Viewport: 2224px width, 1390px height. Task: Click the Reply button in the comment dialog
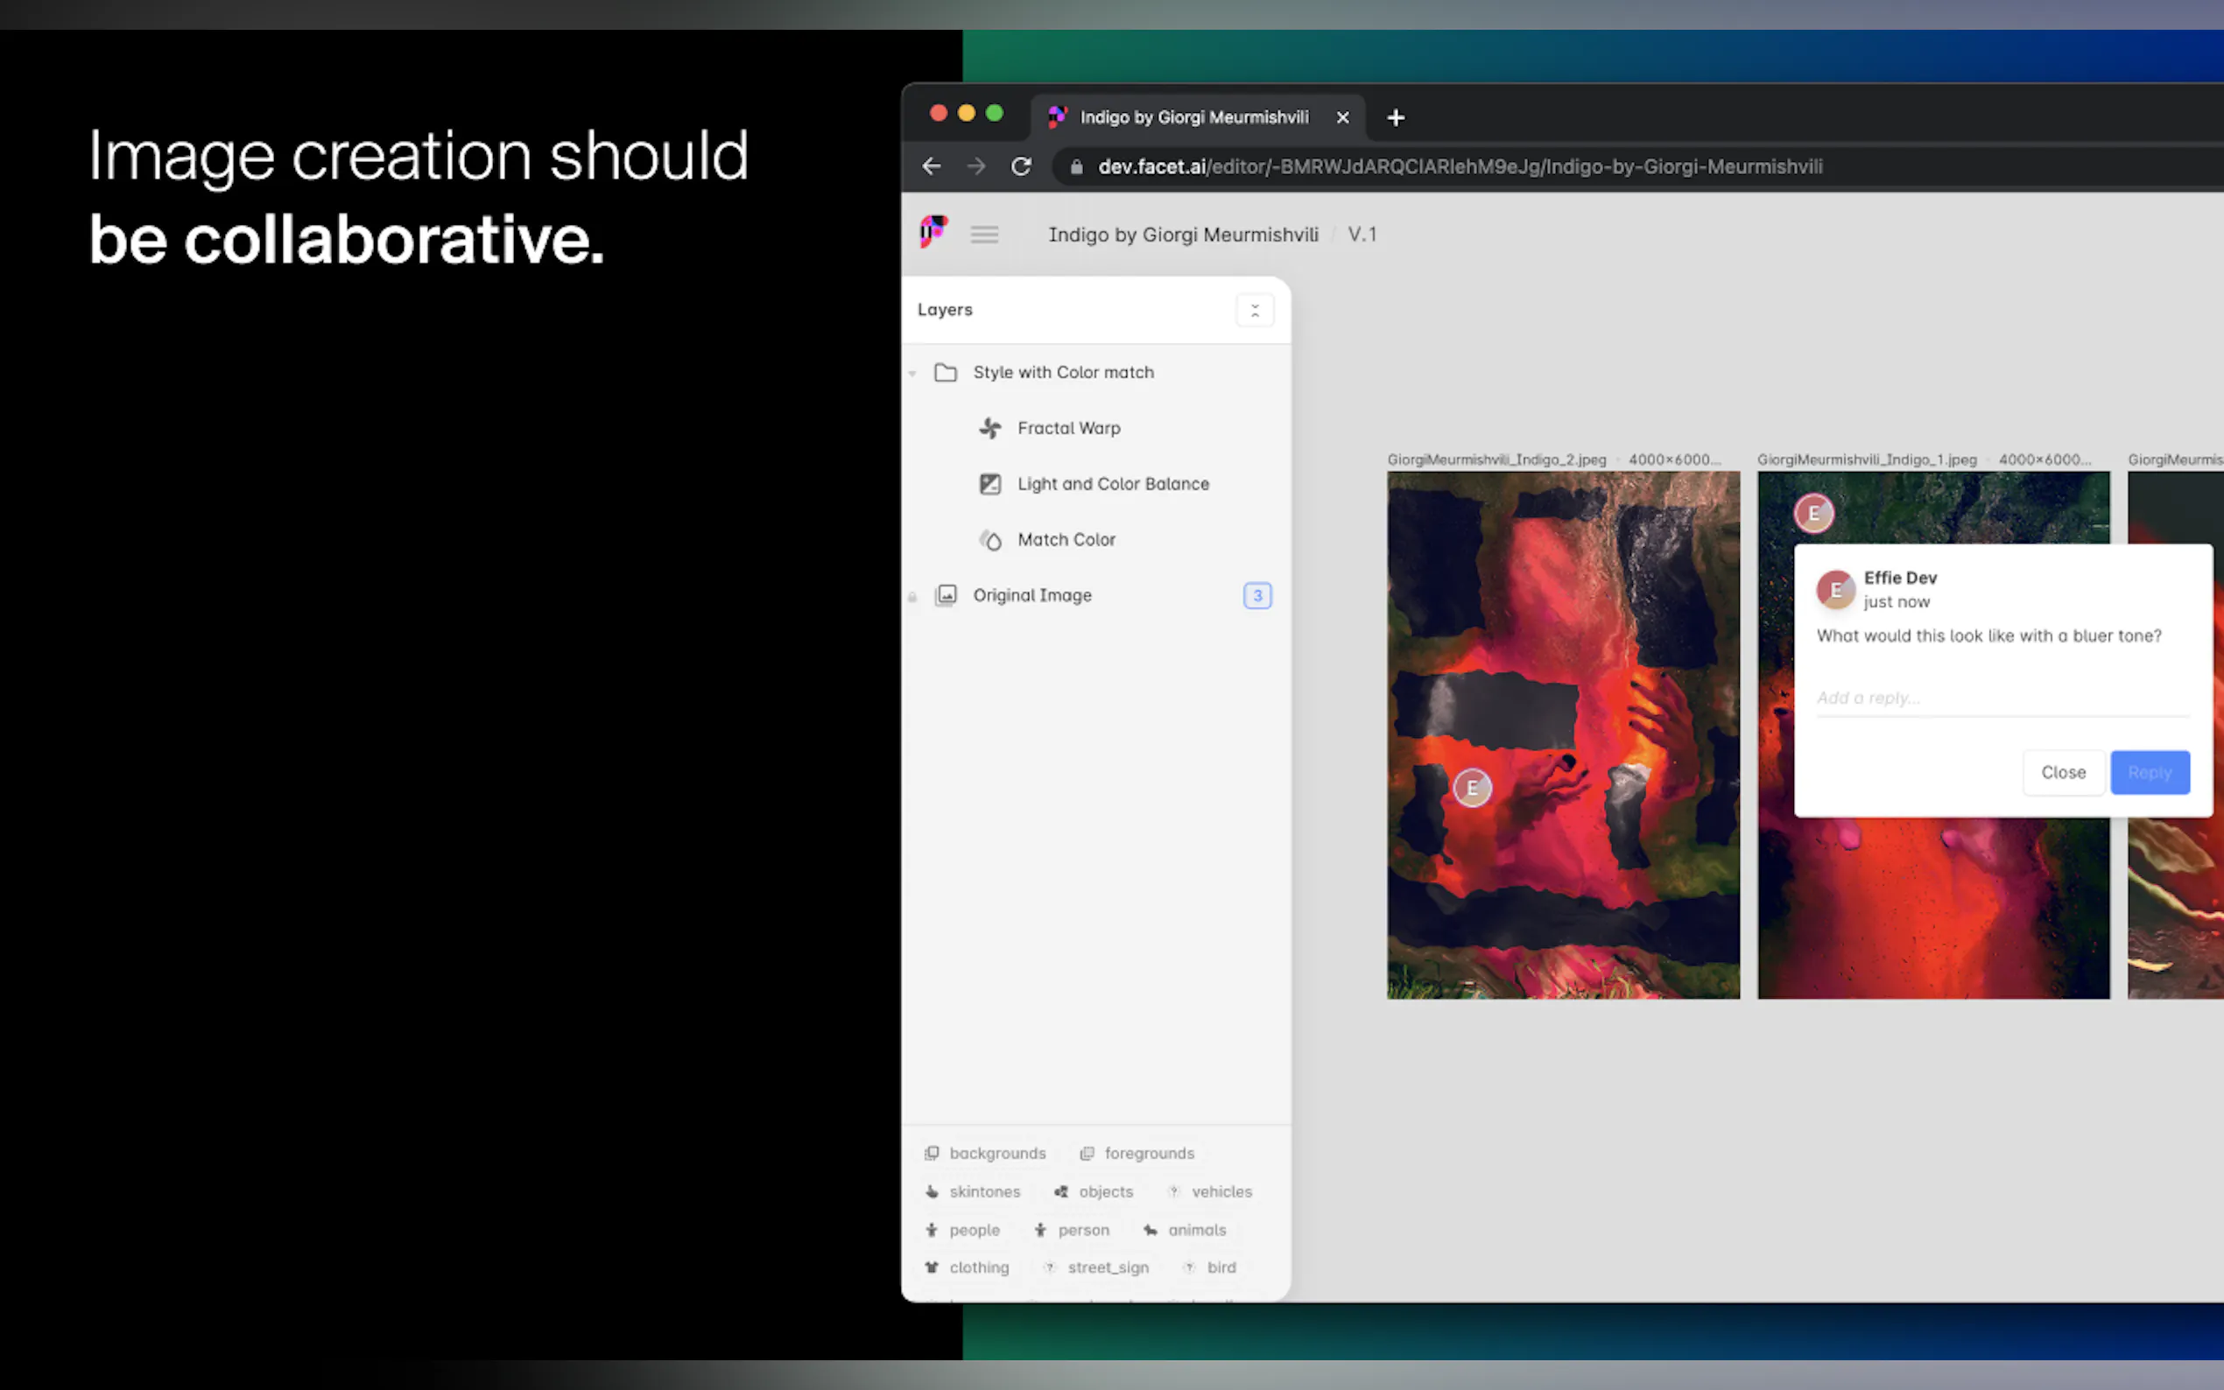(x=2150, y=772)
